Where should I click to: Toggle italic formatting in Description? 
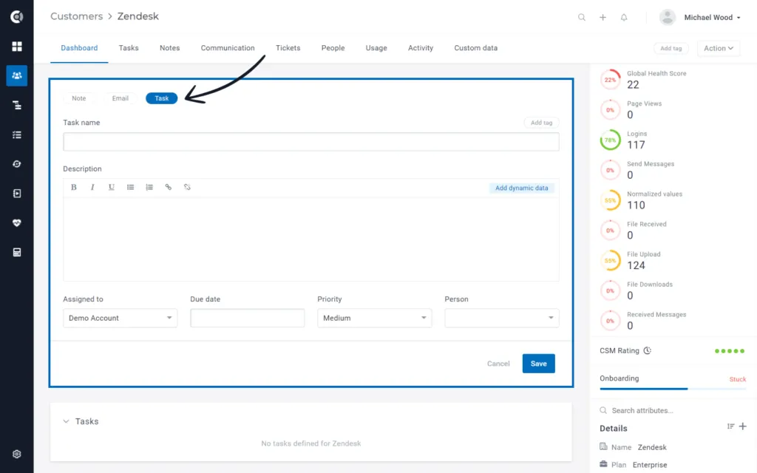click(92, 187)
